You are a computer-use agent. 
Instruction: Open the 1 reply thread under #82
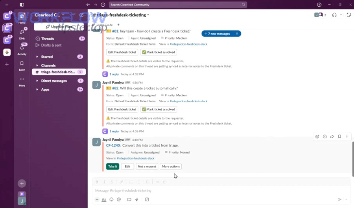click(x=114, y=131)
